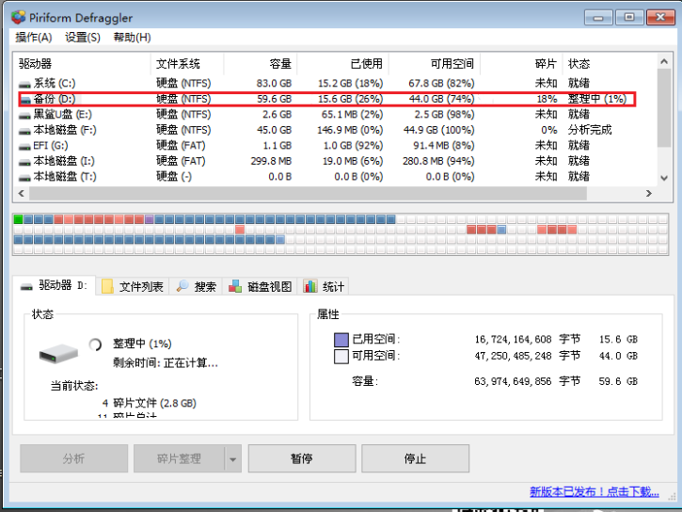
Task: Open the 统计 tab
Action: (x=325, y=286)
